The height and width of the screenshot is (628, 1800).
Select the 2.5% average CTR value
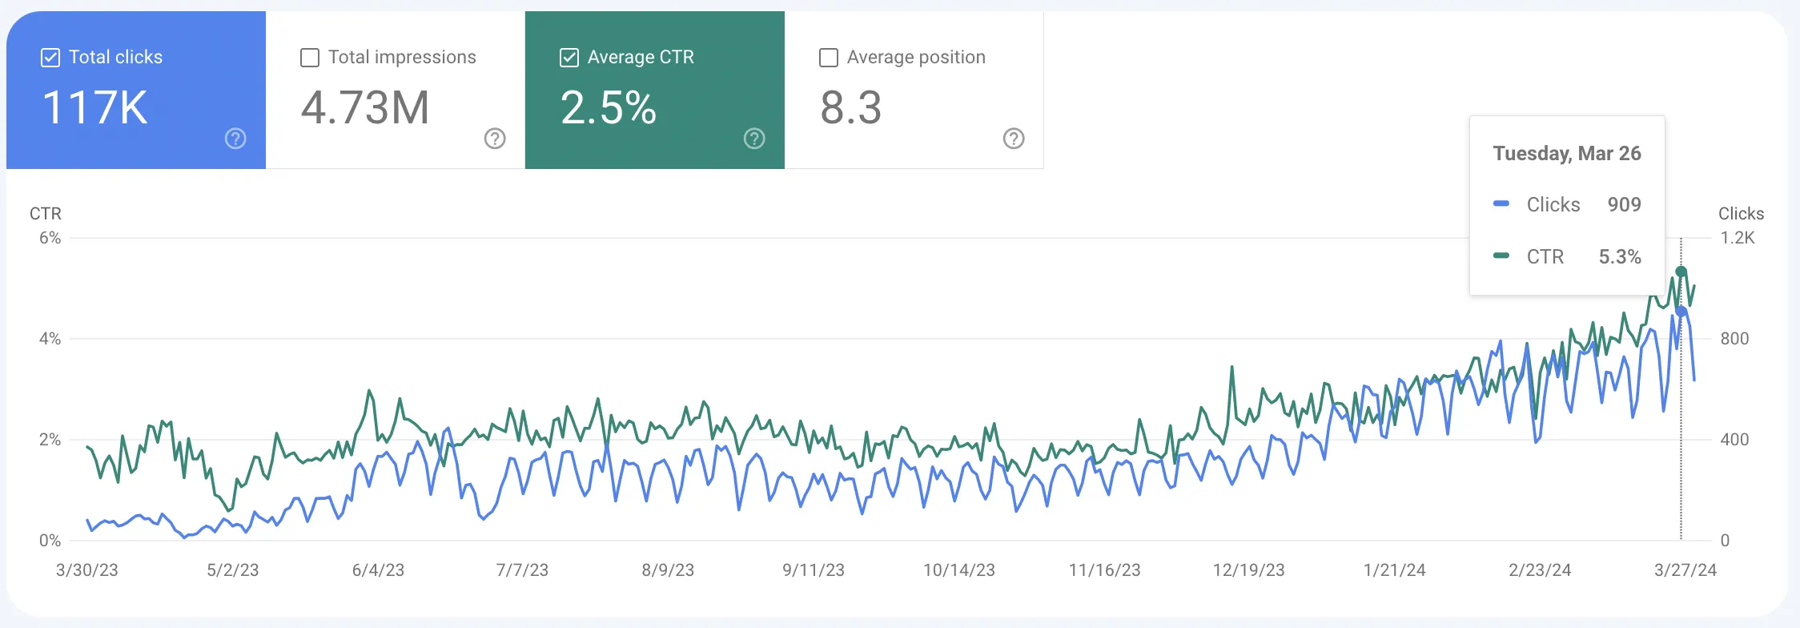point(609,107)
